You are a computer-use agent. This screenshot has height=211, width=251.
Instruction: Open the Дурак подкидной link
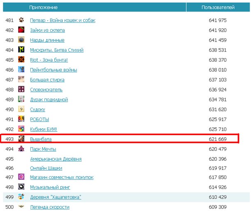pos(49,100)
